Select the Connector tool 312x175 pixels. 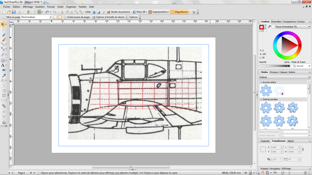click(3, 49)
